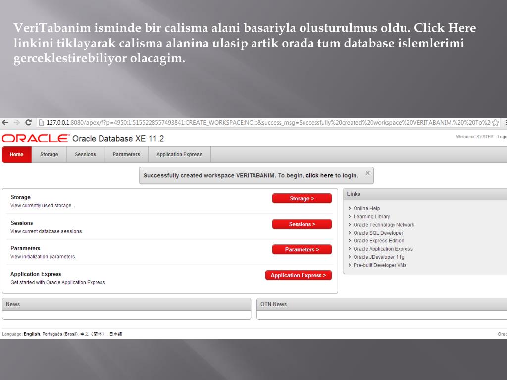
Task: Click chevron beside Online Help
Action: 350,208
